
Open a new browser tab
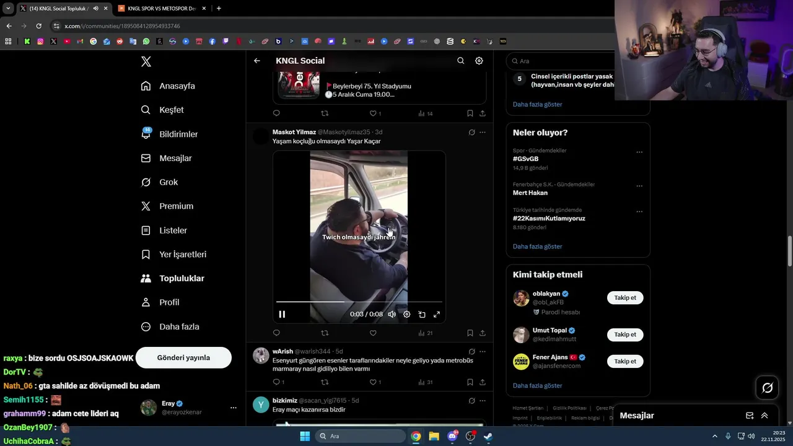[219, 8]
